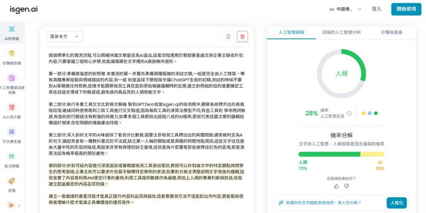Click the last paragraph starting 建立一套嚴謹
Image resolution: width=426 pixels, height=213 pixels.
click(x=146, y=199)
